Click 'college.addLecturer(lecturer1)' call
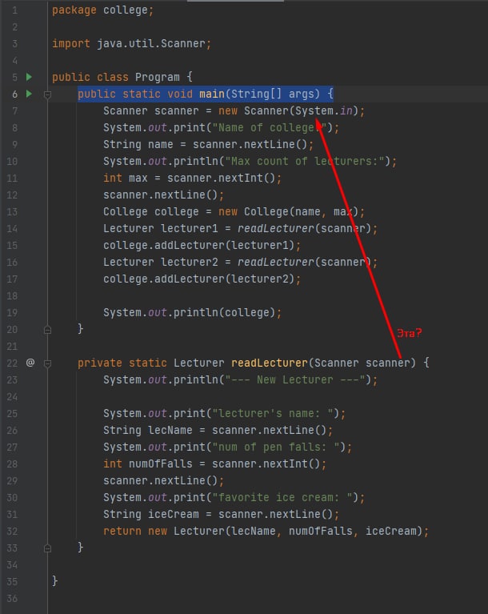Viewport: 488px width, 614px height. coord(199,246)
